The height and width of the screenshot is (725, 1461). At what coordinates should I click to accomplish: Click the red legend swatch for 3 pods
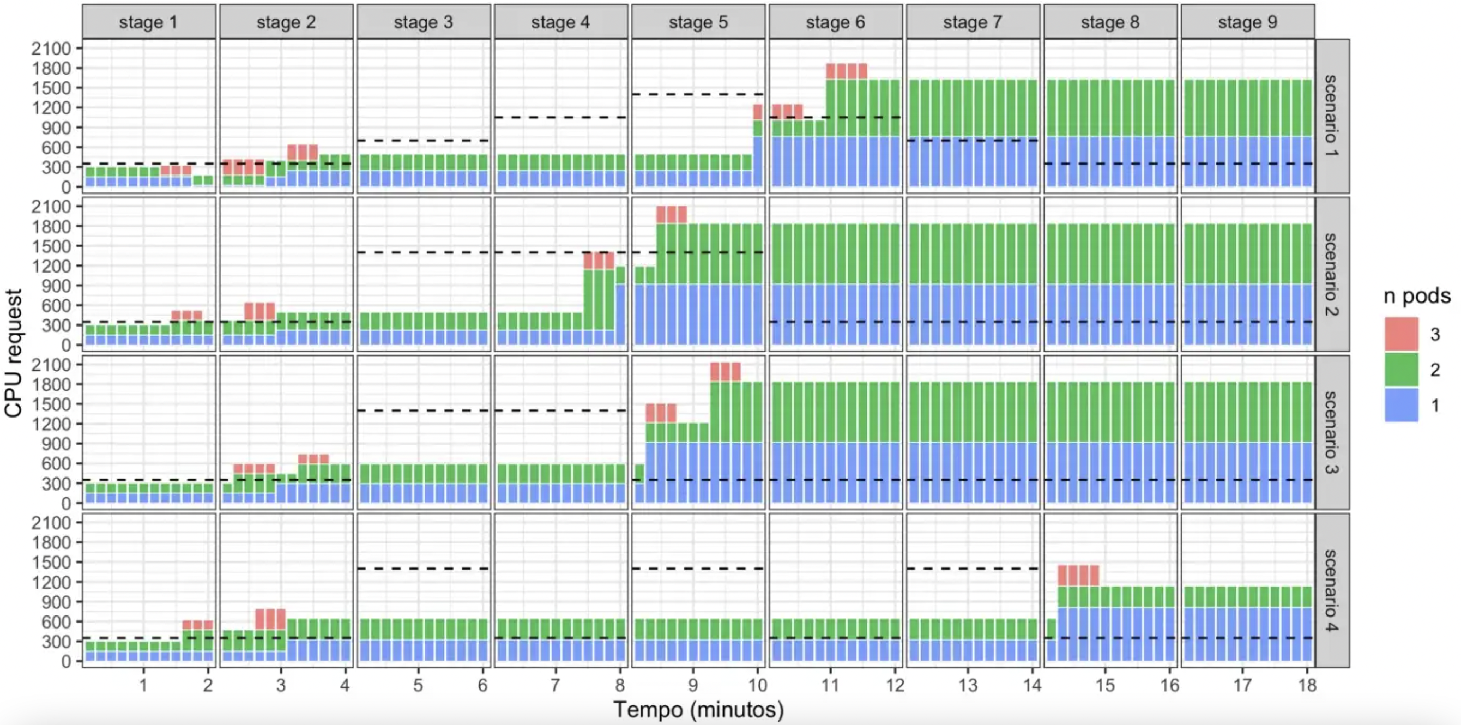click(1401, 334)
